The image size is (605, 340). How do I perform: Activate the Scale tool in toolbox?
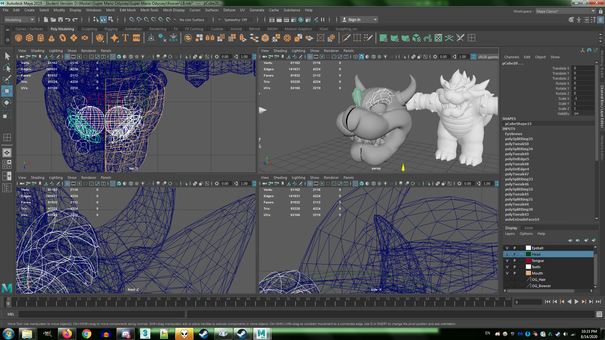point(7,114)
